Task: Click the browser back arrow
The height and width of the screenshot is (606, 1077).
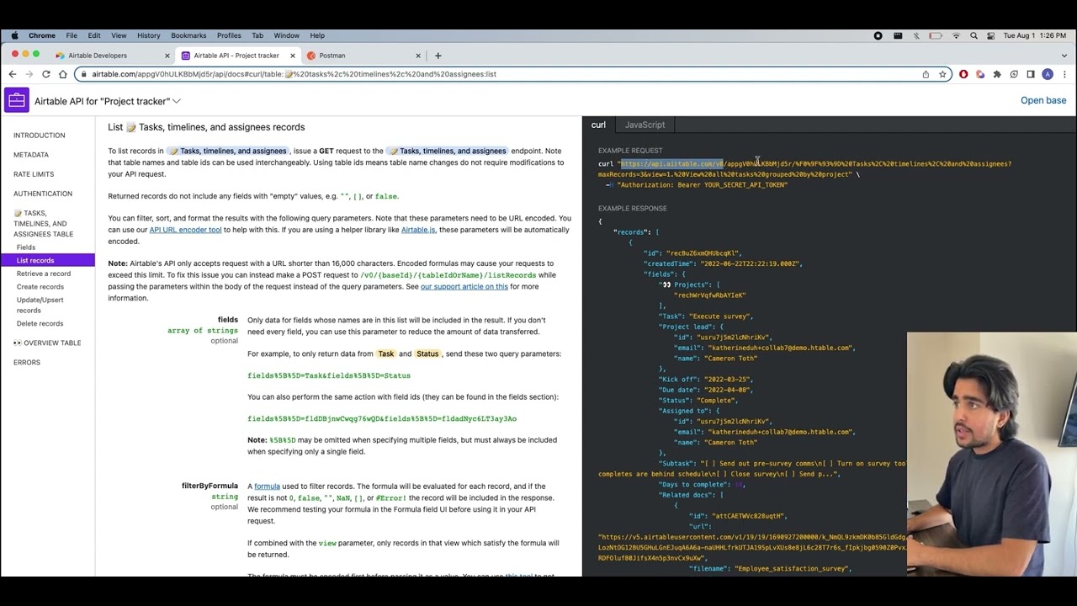Action: [13, 74]
